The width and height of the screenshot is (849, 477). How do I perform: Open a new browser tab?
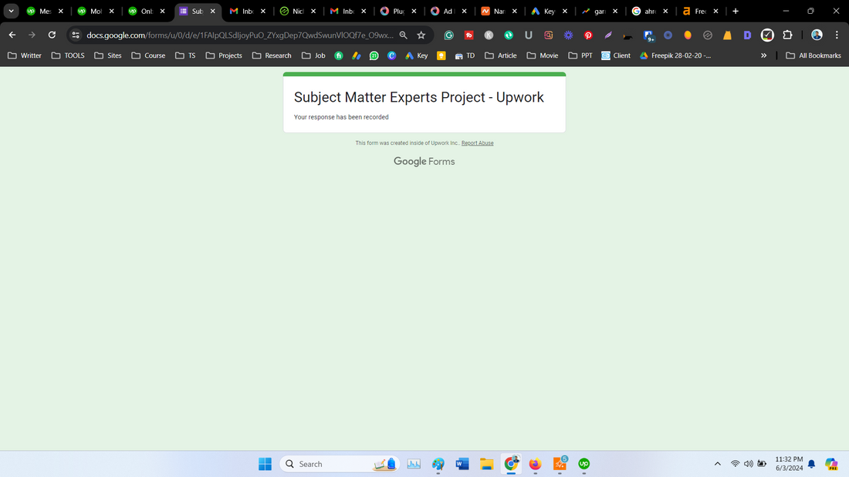tap(736, 11)
